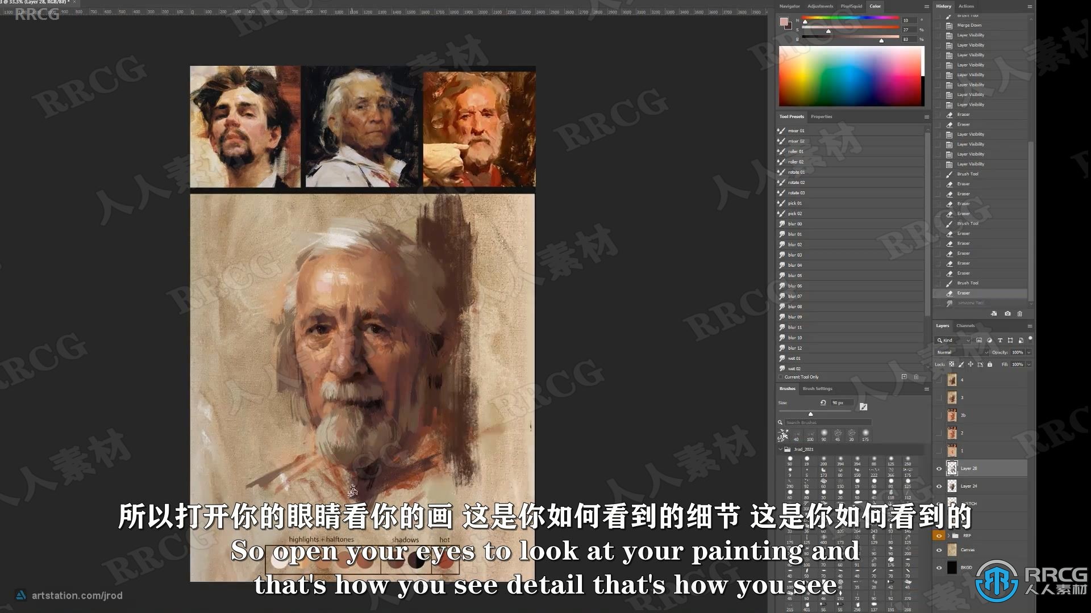Open the PixelSquid tab
This screenshot has width=1091, height=613.
point(851,6)
